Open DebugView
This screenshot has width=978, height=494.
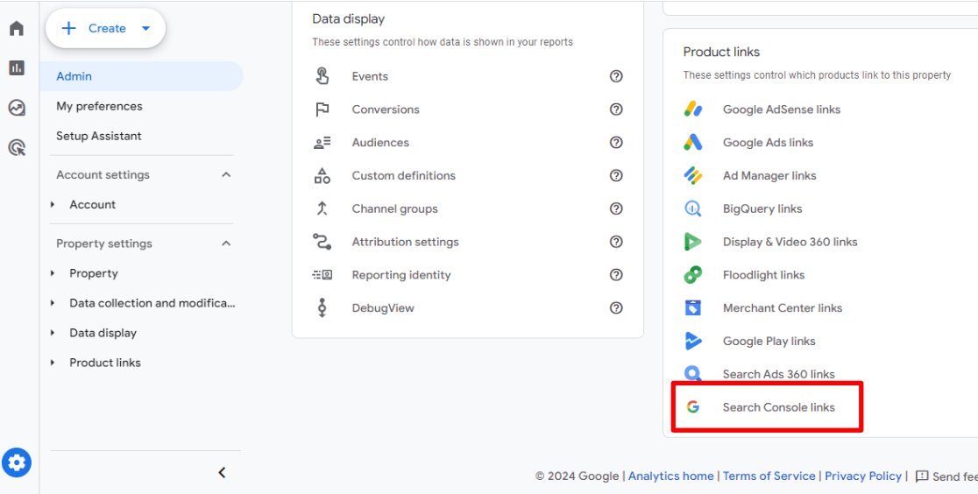[383, 307]
